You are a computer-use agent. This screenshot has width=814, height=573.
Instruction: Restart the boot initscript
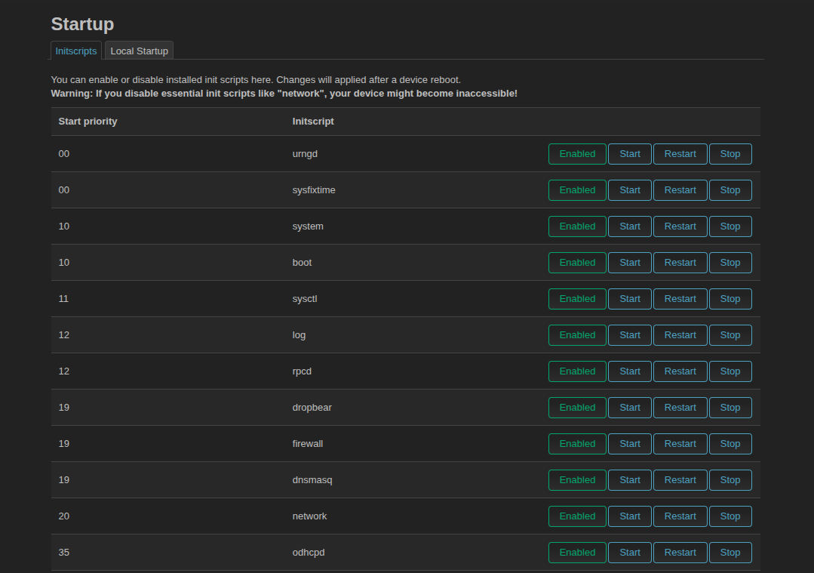pos(680,263)
